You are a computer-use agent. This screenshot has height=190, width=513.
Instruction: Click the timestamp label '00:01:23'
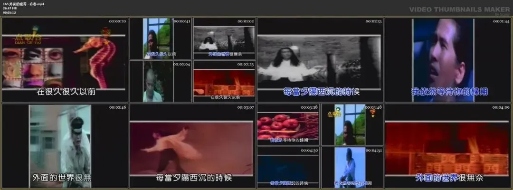[x=374, y=21]
